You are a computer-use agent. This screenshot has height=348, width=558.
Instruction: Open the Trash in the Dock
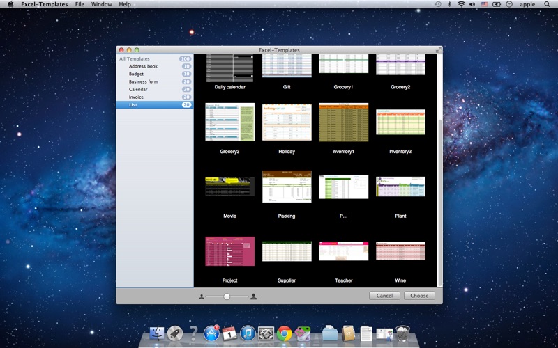coord(403,333)
